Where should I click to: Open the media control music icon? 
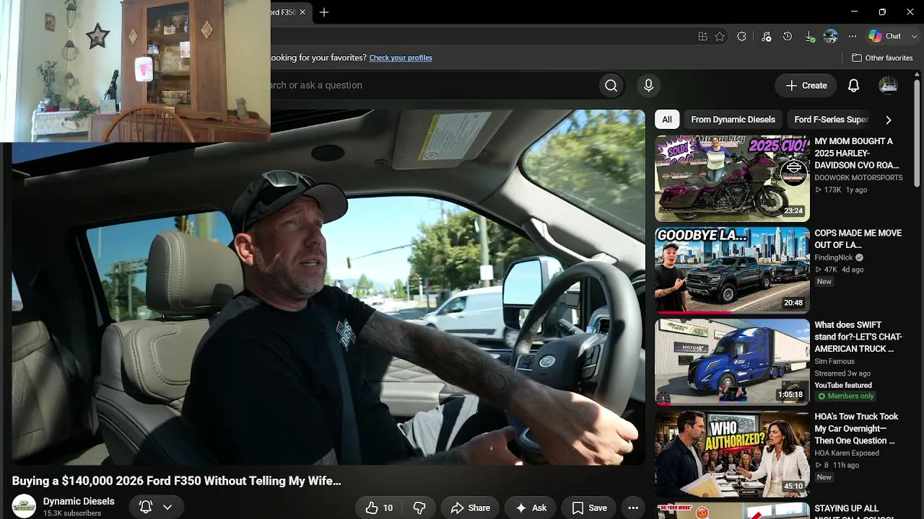766,36
